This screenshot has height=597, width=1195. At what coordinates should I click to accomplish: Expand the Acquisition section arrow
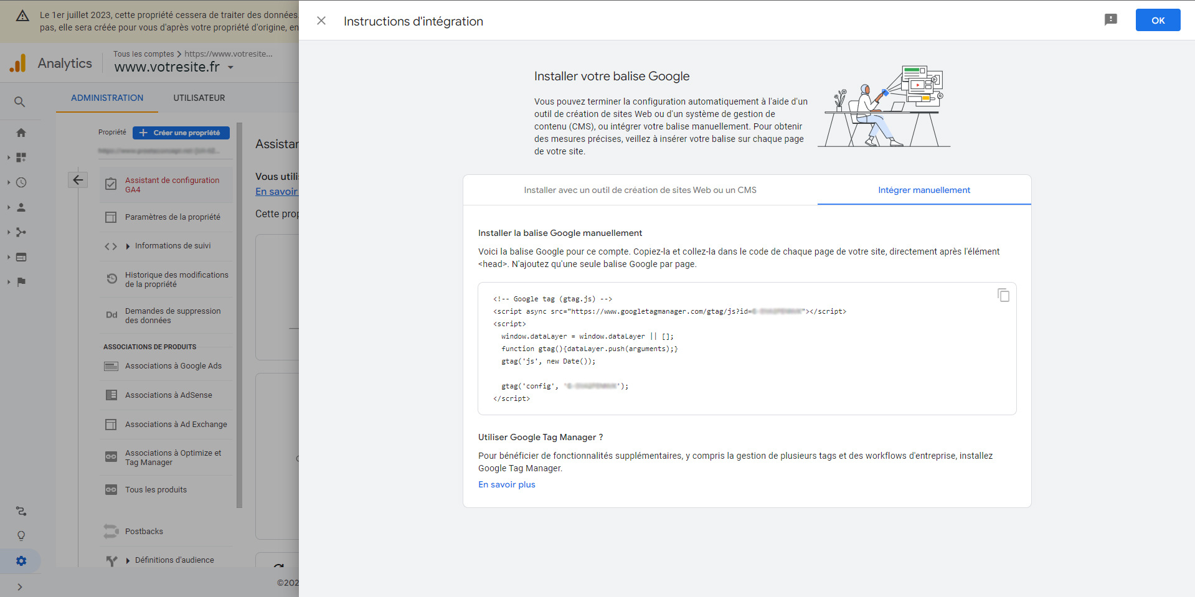tap(9, 232)
